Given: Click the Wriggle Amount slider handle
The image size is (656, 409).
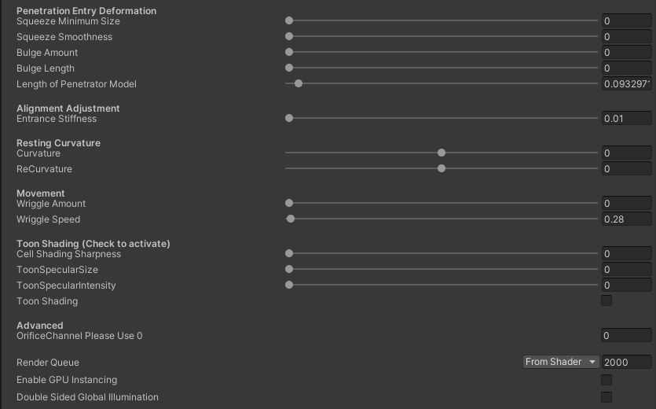Looking at the screenshot, I should point(289,204).
